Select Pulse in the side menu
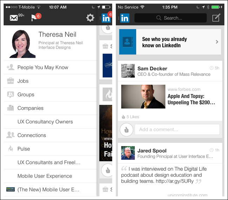228x200 pixels. pos(50,149)
